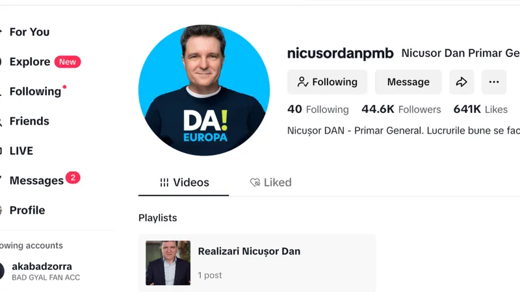
Task: Click the red New badge next to Explore
Action: point(68,62)
